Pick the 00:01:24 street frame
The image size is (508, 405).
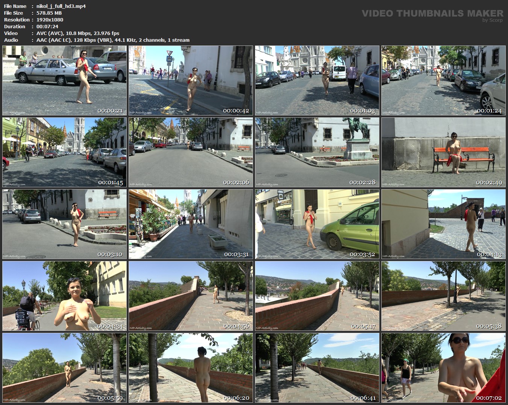click(x=443, y=80)
